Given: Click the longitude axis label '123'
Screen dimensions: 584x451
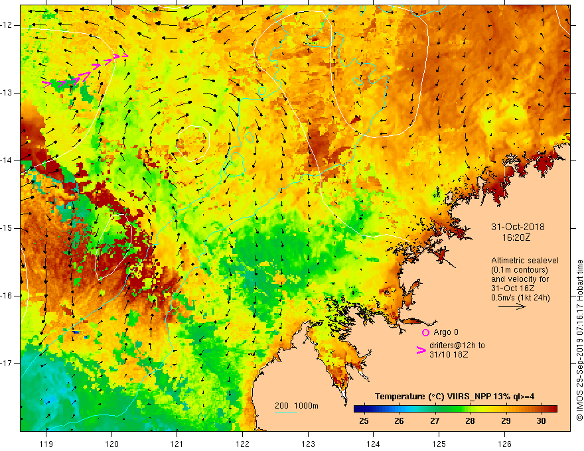Looking at the screenshot, I should pyautogui.click(x=308, y=444).
